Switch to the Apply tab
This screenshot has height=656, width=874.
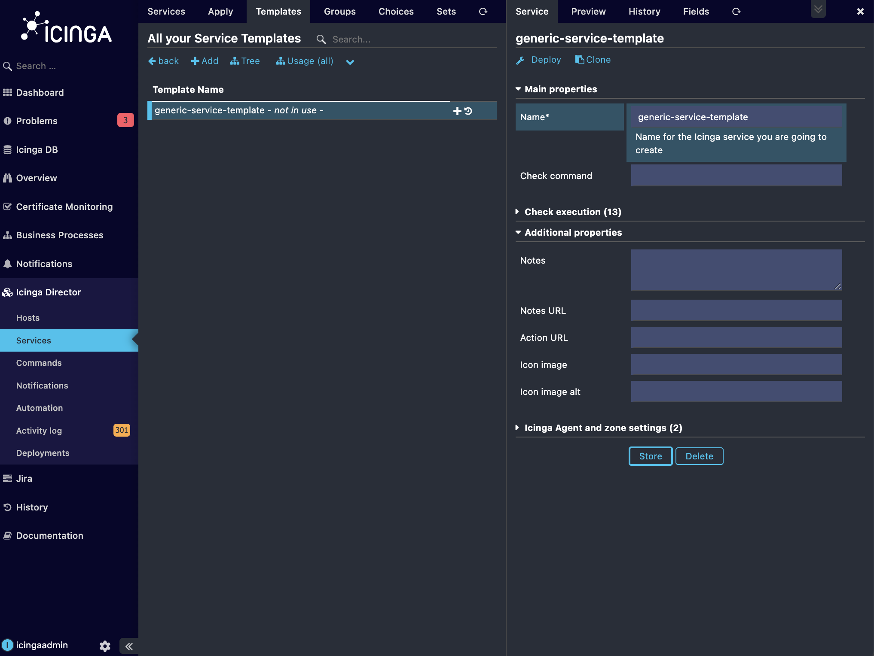220,11
